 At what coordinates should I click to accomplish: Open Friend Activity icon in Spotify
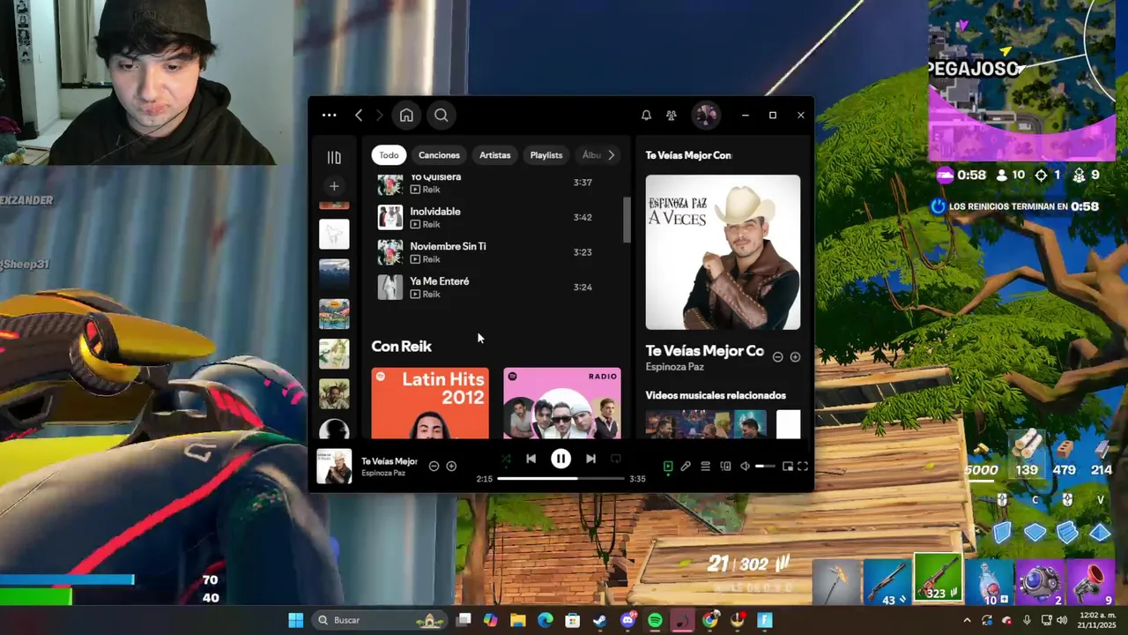[672, 115]
